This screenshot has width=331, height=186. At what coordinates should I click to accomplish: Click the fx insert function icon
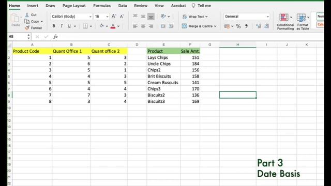click(x=55, y=37)
